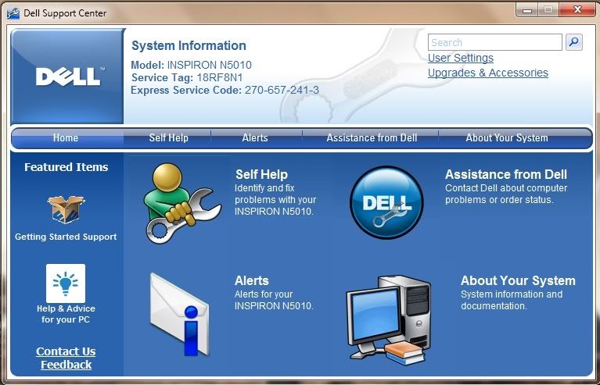
Task: Click the Service Tag 18RF8N1 text
Action: 187,78
